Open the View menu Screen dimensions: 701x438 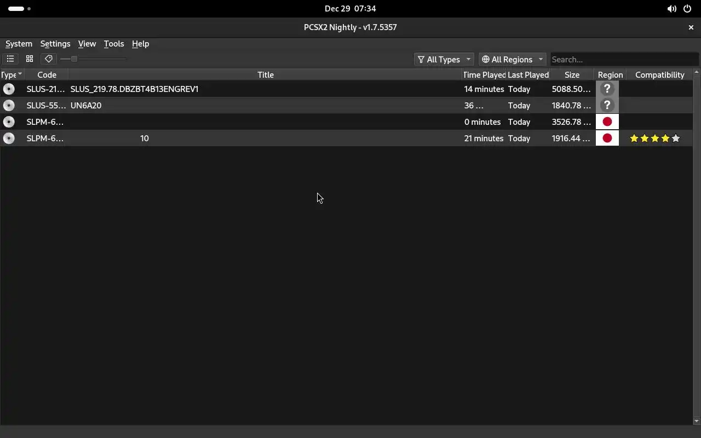[87, 44]
